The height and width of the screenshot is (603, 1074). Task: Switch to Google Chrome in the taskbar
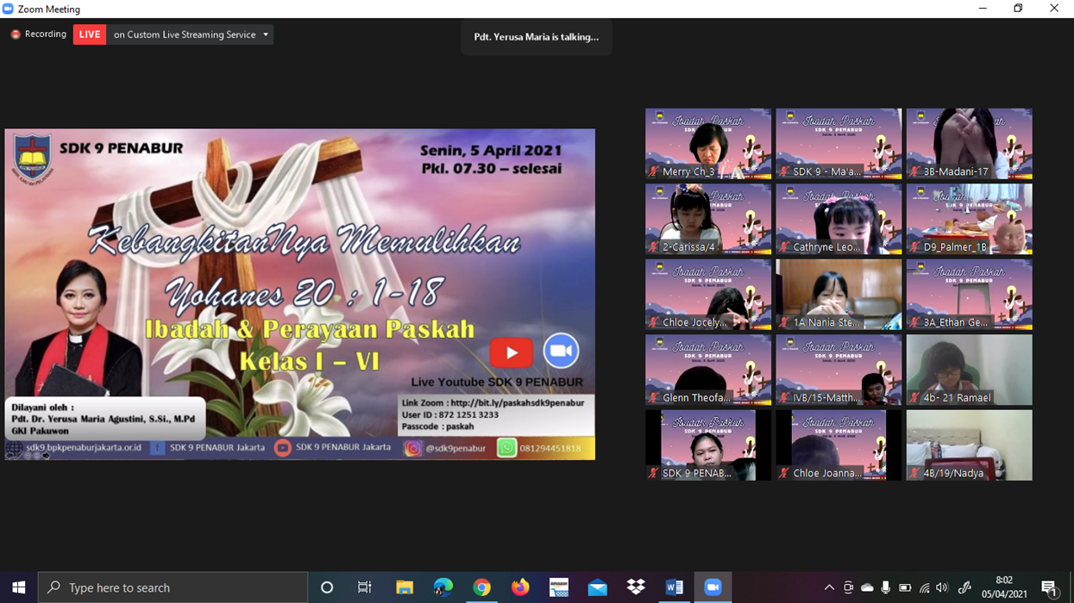click(x=481, y=587)
